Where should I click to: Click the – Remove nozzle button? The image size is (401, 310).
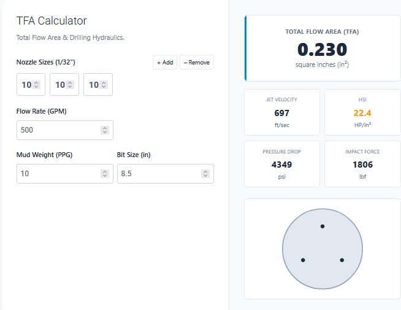click(x=197, y=62)
